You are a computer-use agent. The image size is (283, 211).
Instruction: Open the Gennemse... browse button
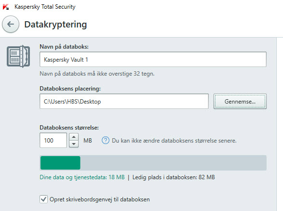click(240, 101)
